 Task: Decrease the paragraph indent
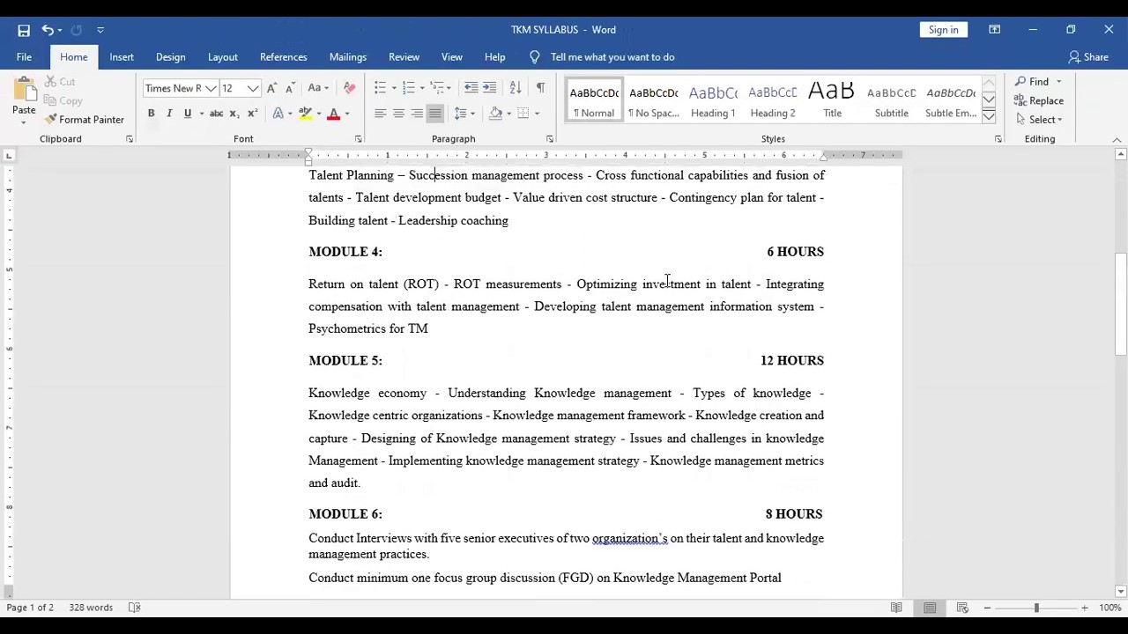click(x=471, y=88)
